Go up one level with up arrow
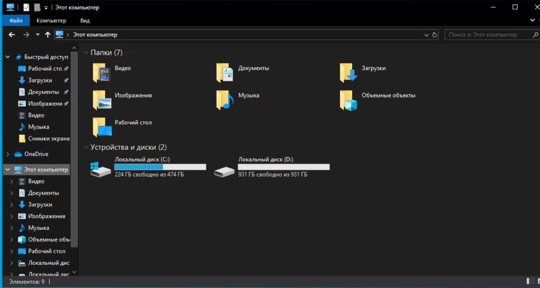The image size is (540, 288). pyautogui.click(x=48, y=35)
